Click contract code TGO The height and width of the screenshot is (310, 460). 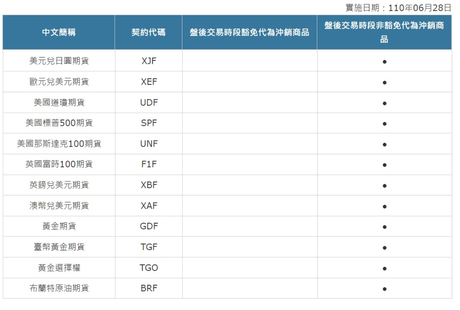149,268
